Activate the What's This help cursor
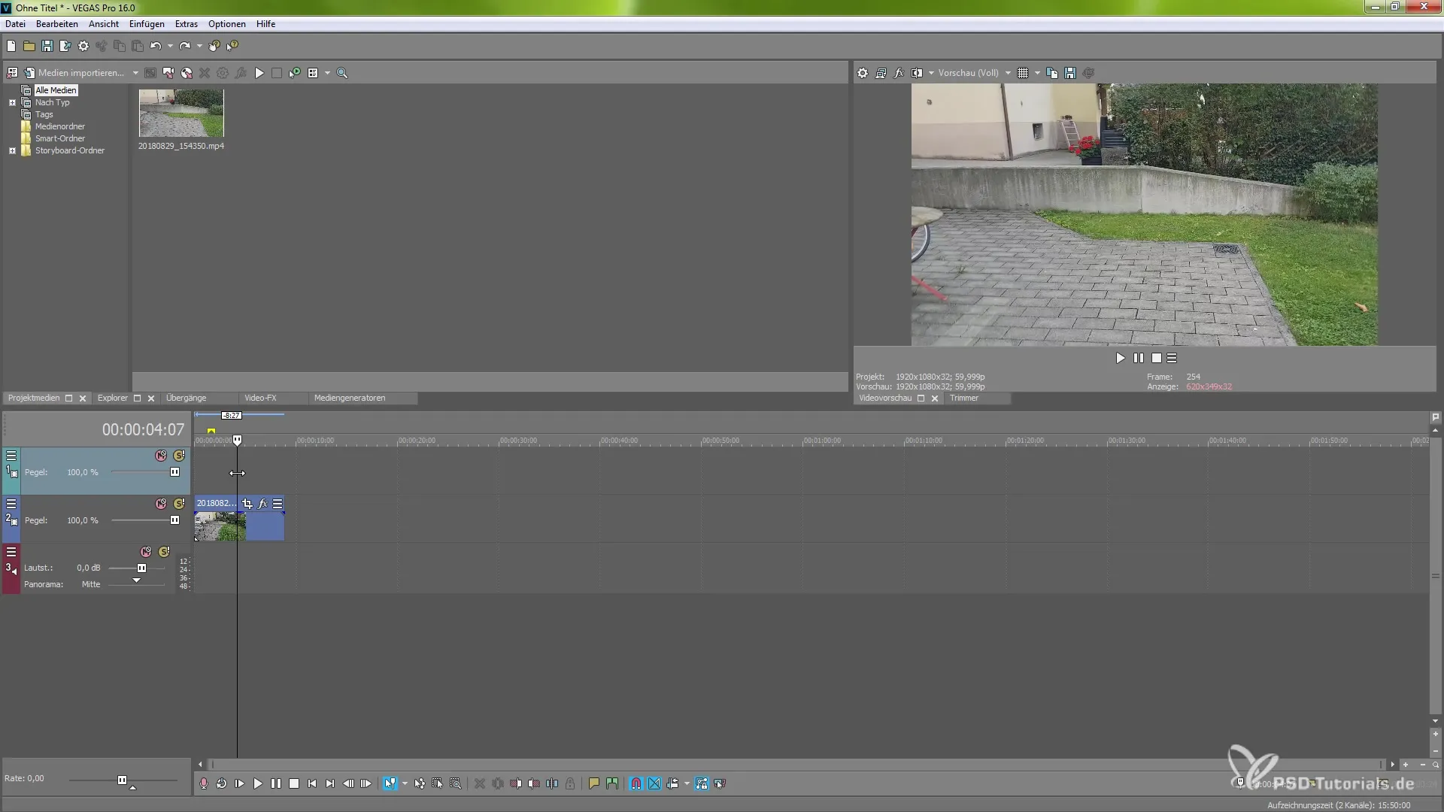1444x812 pixels. pos(232,46)
